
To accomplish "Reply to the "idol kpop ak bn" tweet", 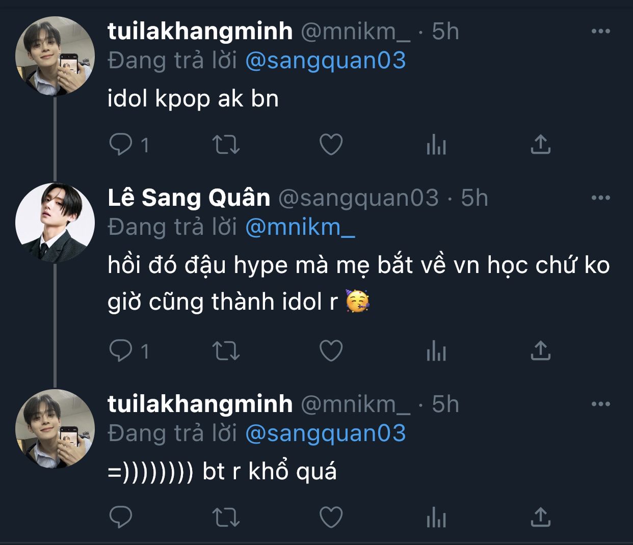I will tap(121, 145).
